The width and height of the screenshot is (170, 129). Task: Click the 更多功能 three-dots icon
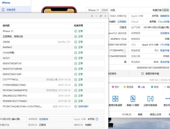click(167, 99)
